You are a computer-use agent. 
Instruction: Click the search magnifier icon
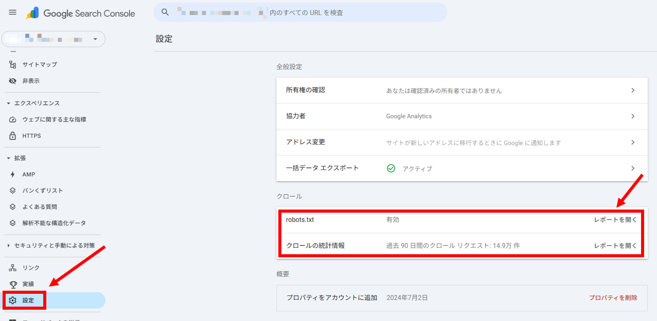click(x=165, y=12)
